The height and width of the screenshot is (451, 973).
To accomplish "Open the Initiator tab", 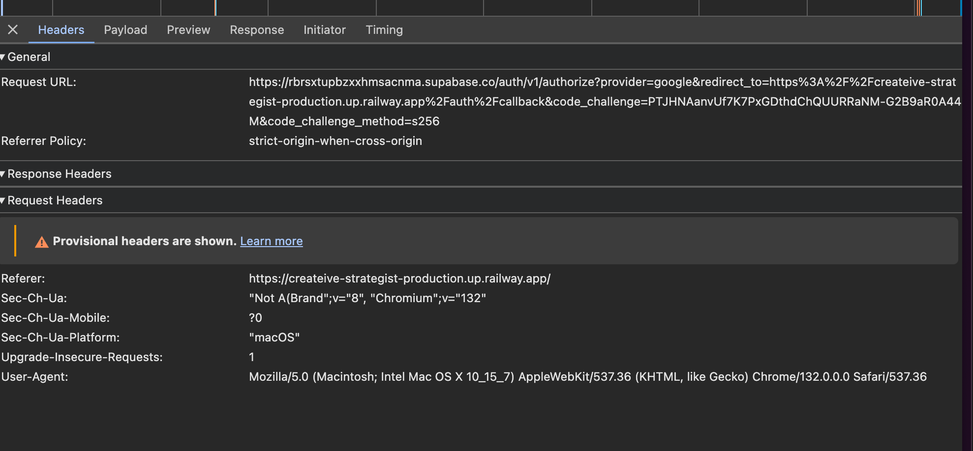I will 324,30.
